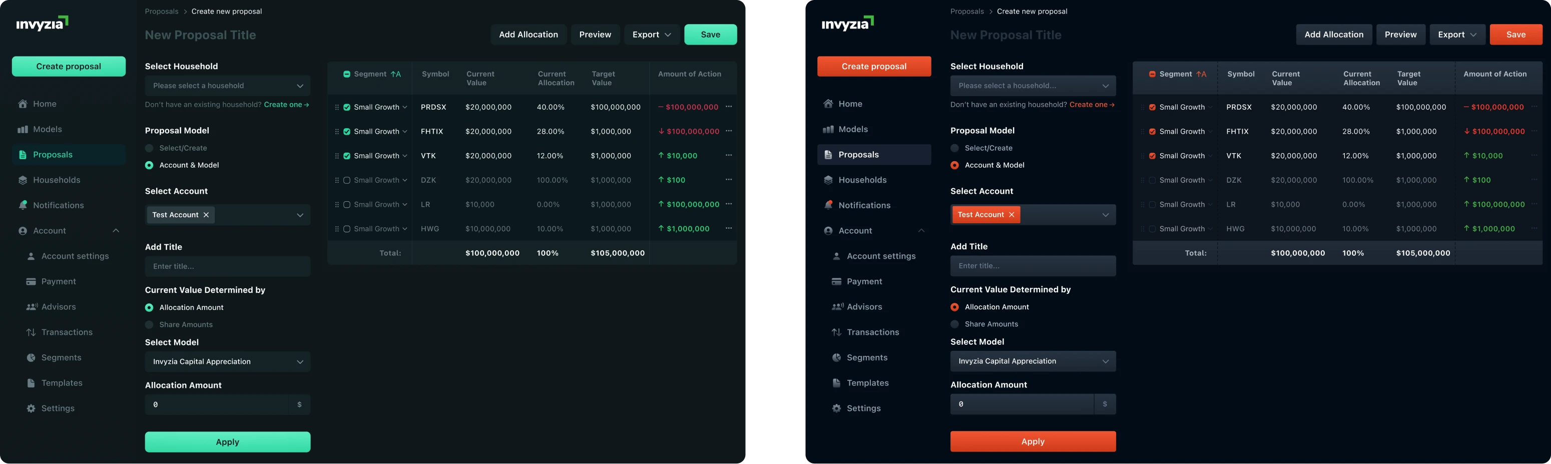
Task: Uncheck the FHTIX row checkbox in the green-theme table
Action: click(x=347, y=132)
